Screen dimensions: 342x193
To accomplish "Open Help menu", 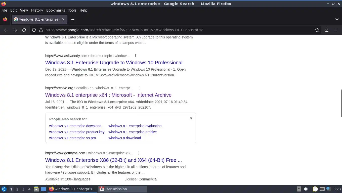I will [83, 10].
